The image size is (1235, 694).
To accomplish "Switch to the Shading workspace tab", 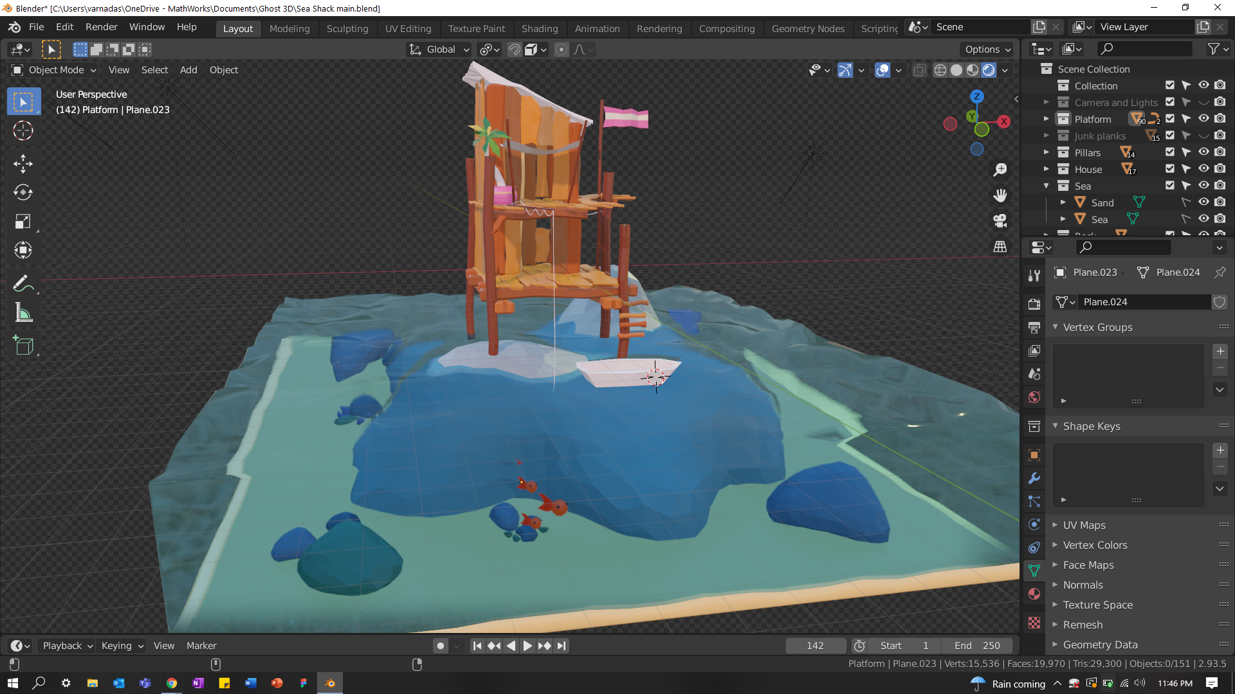I will click(x=539, y=28).
